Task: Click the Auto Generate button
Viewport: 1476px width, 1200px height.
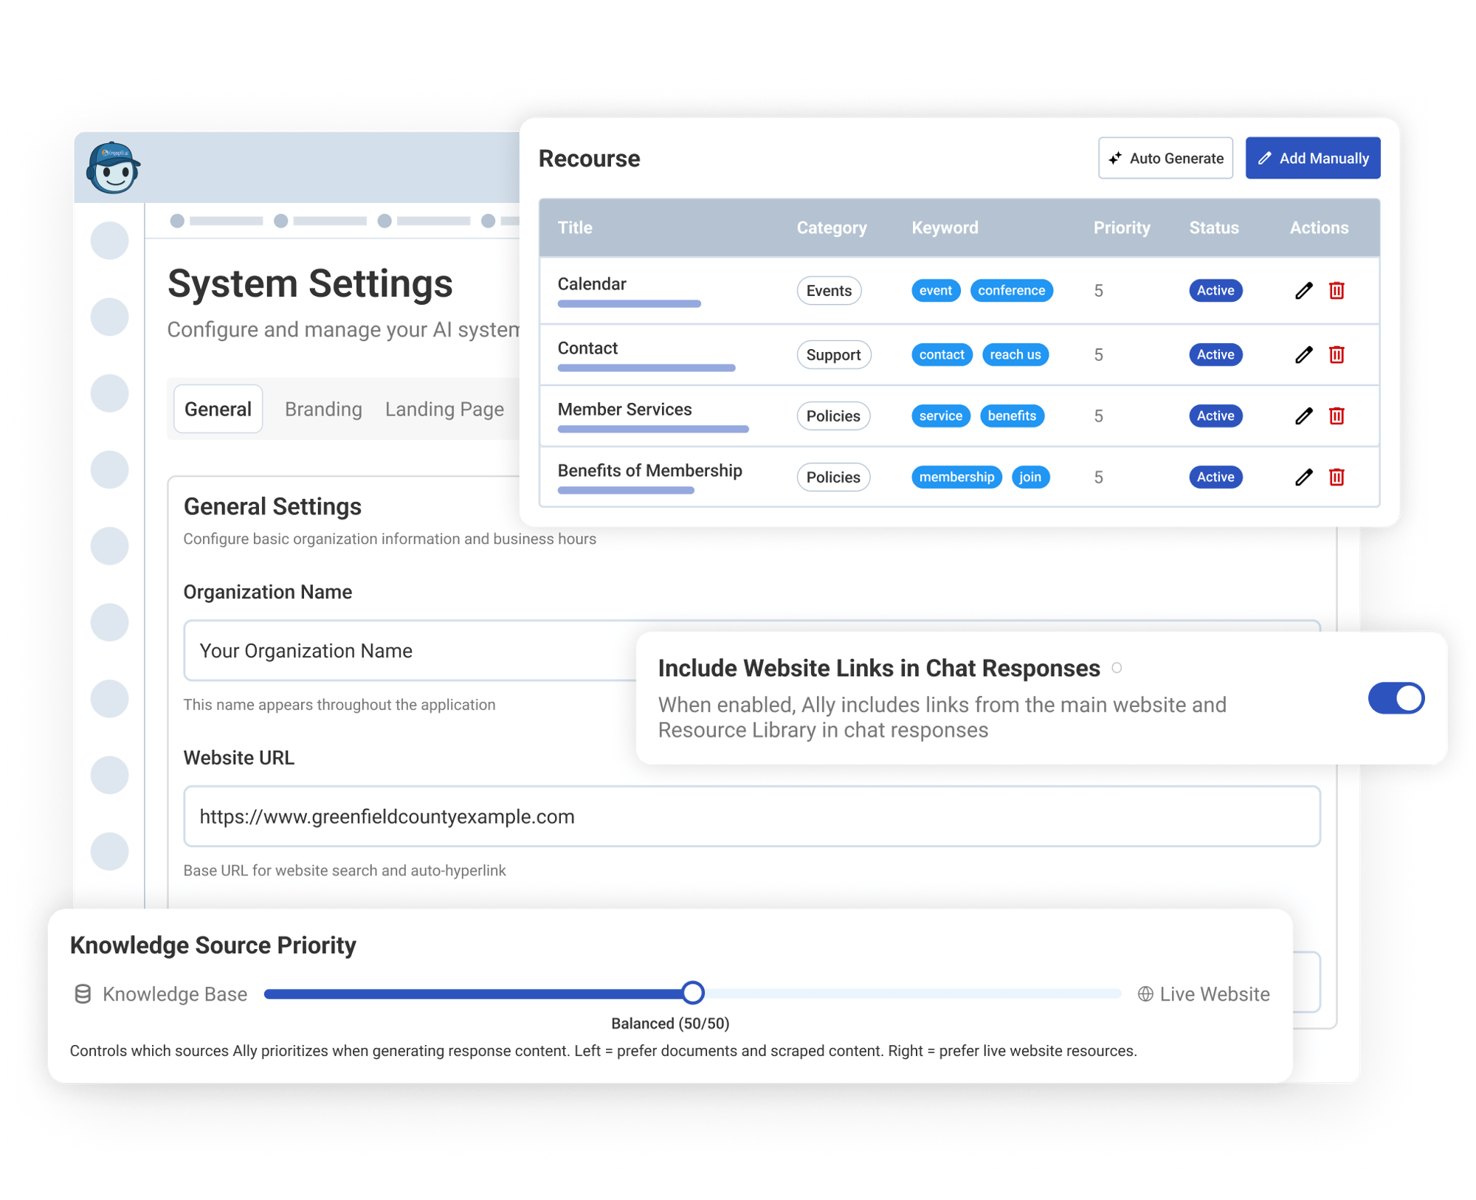Action: point(1165,158)
